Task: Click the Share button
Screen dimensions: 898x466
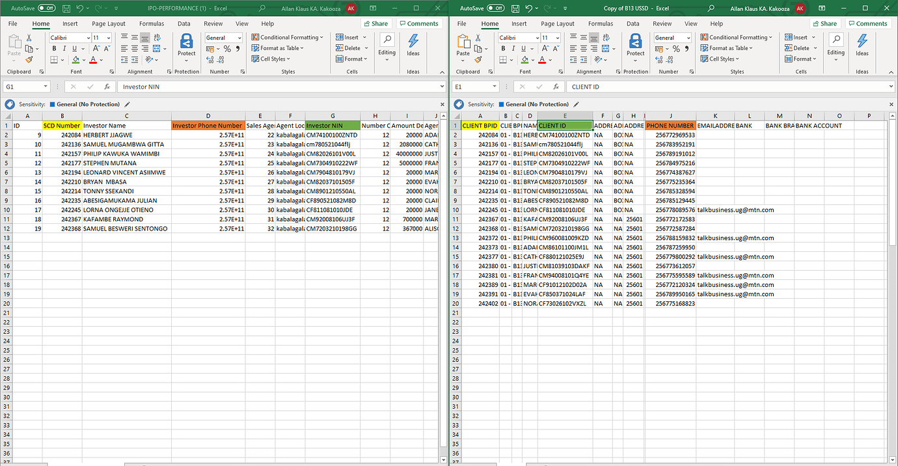Action: 376,23
